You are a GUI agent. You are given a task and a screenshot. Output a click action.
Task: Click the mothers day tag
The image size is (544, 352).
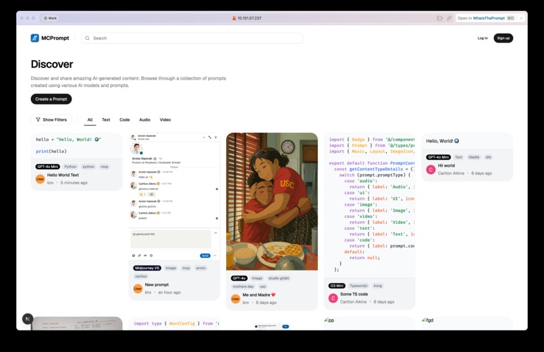coord(243,287)
